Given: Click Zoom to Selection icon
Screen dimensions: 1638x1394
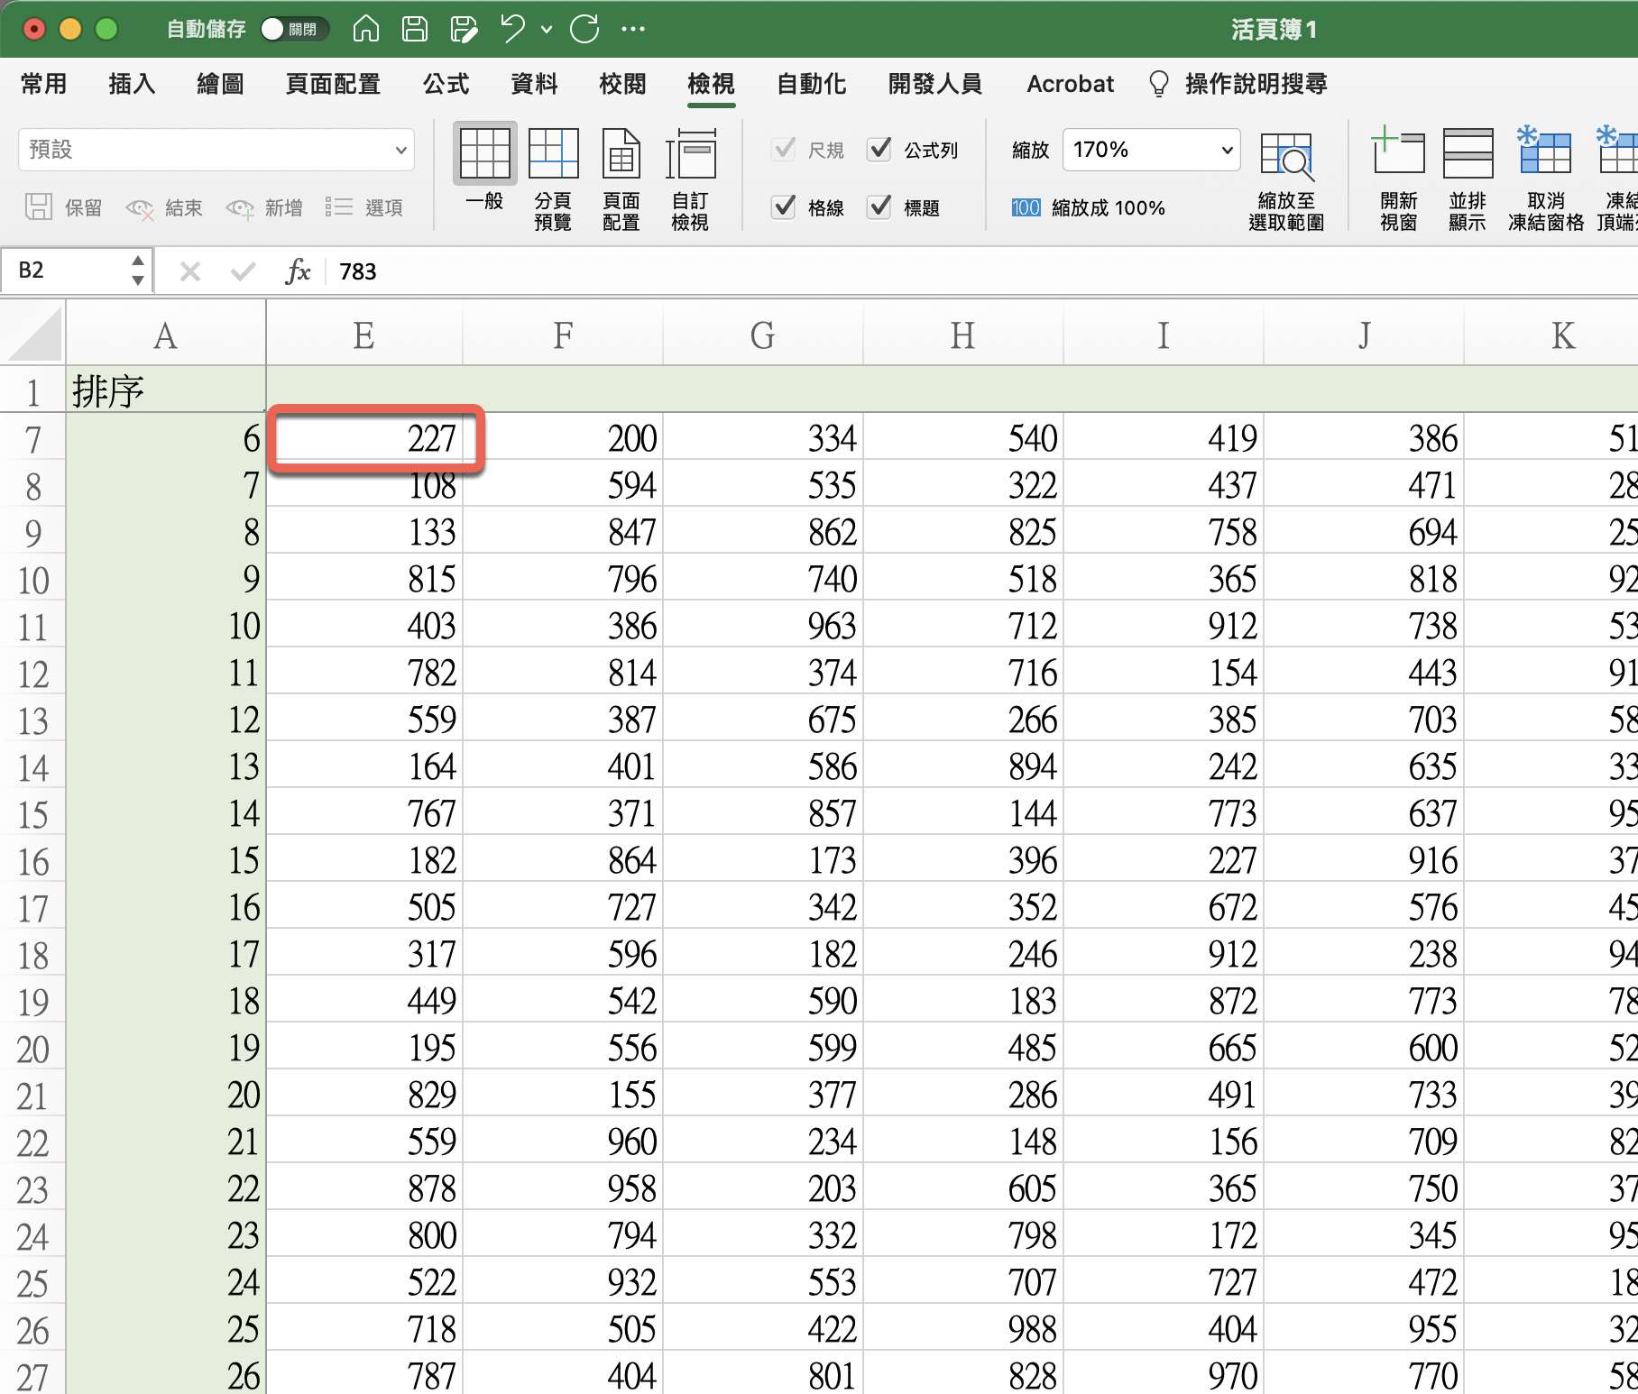Looking at the screenshot, I should pos(1285,178).
